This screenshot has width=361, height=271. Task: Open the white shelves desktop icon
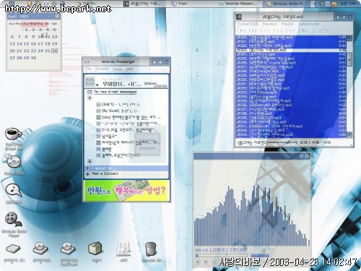tap(123, 249)
